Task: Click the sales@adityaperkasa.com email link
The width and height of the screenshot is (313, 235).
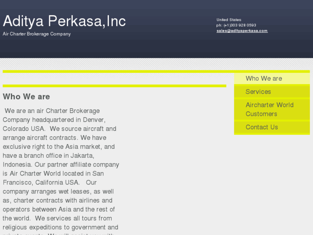Action: coord(242,31)
